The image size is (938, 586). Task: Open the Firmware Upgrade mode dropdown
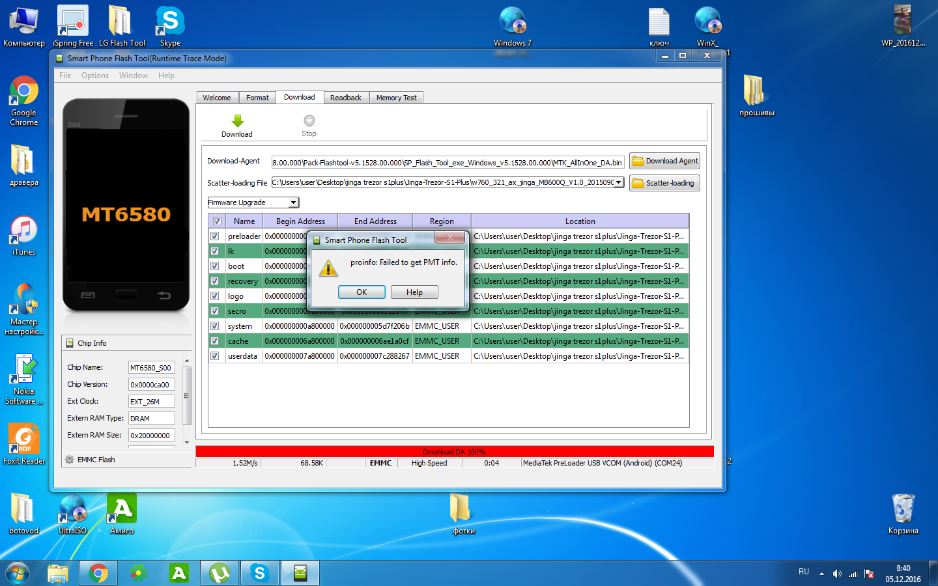point(293,202)
